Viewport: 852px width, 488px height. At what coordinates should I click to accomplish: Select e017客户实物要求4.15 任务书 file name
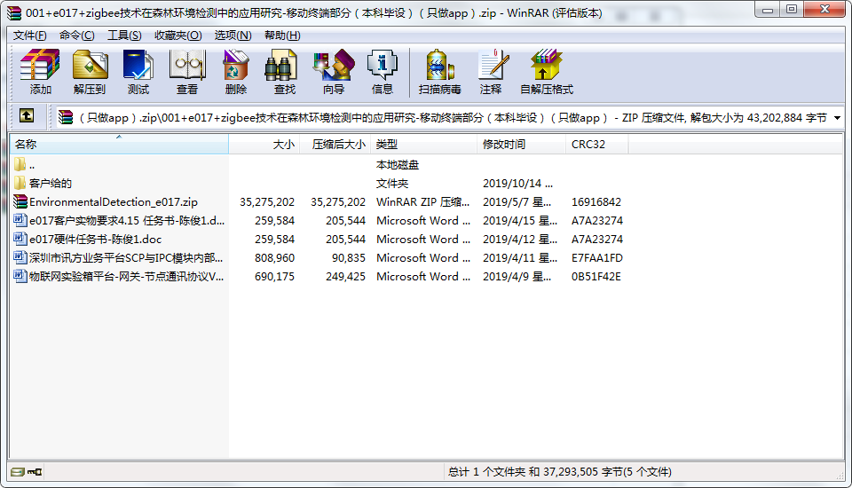tap(127, 220)
